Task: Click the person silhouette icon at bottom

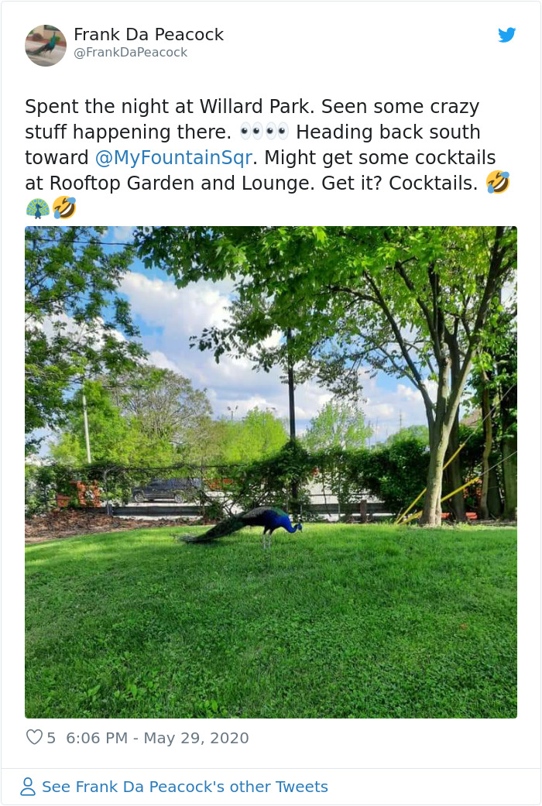Action: tap(28, 787)
